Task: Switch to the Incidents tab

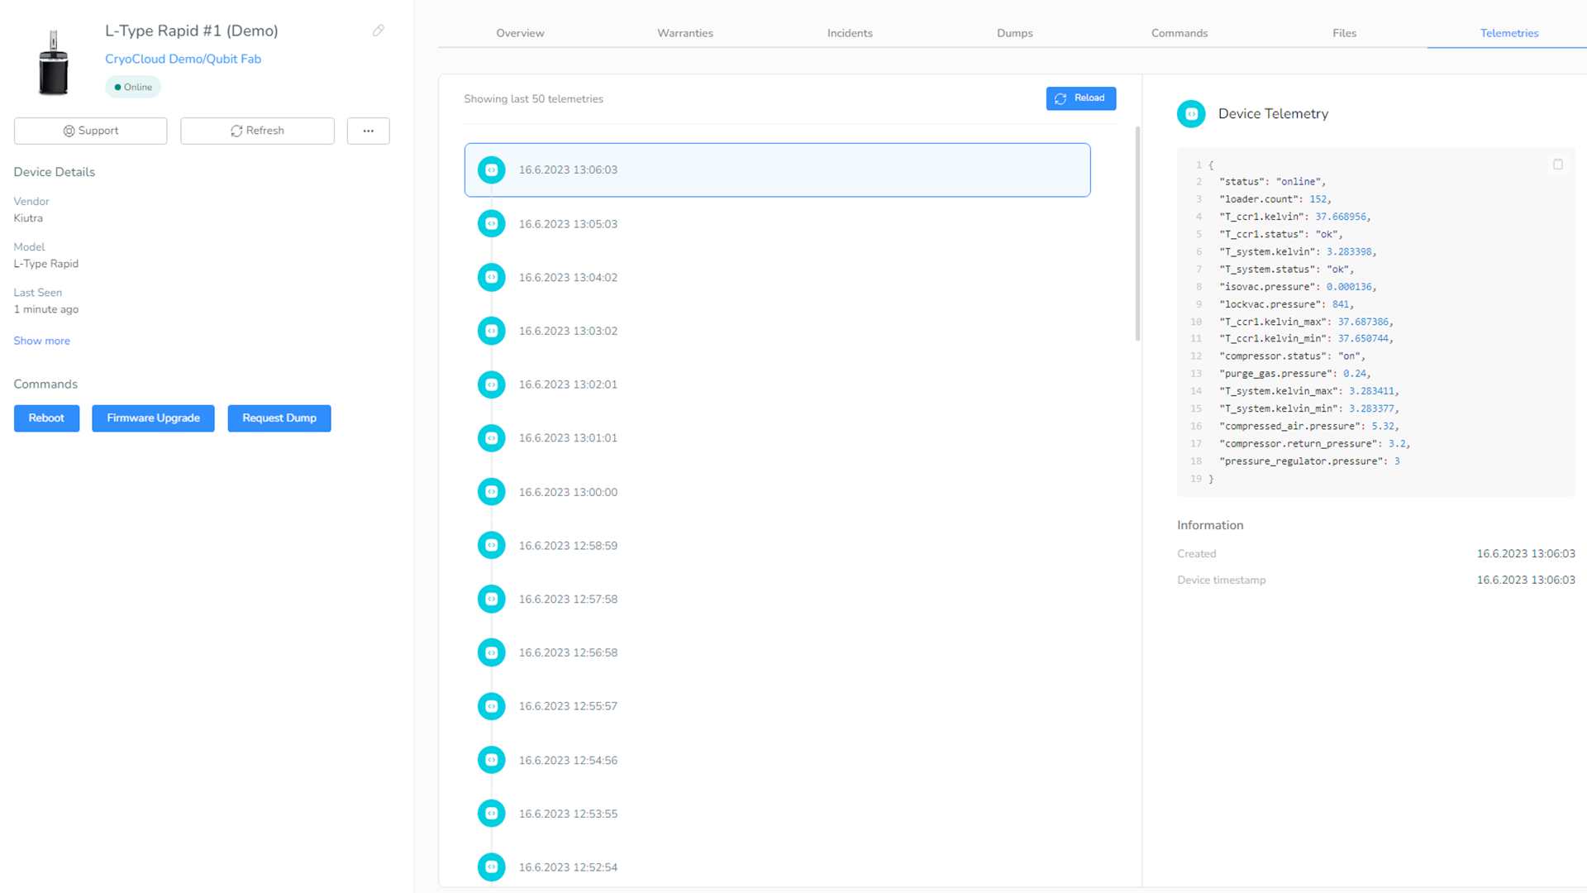Action: (x=851, y=33)
